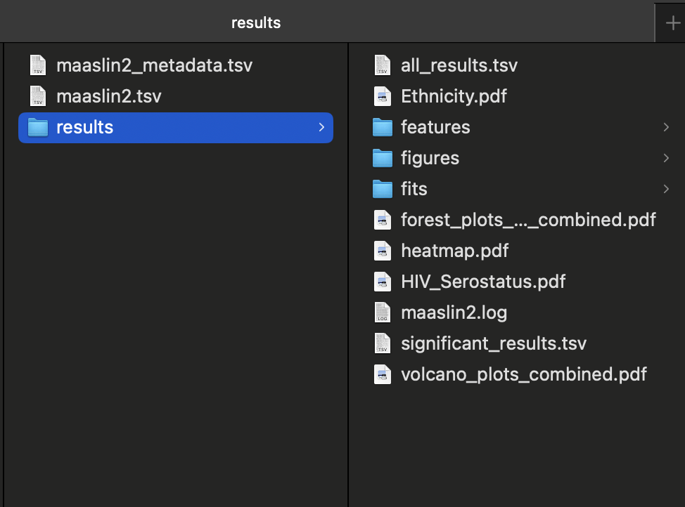Click the fits folder icon
685x507 pixels.
point(382,189)
